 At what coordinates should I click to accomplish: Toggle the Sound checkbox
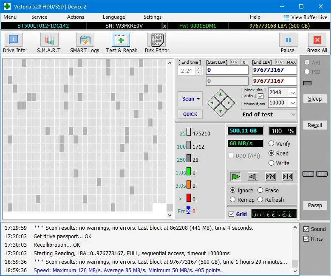306,229
